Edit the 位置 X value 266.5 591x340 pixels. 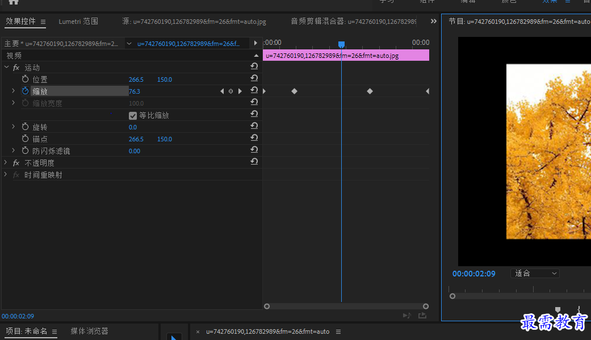tap(136, 79)
